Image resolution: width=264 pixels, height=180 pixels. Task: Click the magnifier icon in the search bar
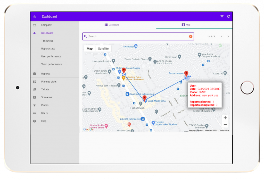[86, 36]
